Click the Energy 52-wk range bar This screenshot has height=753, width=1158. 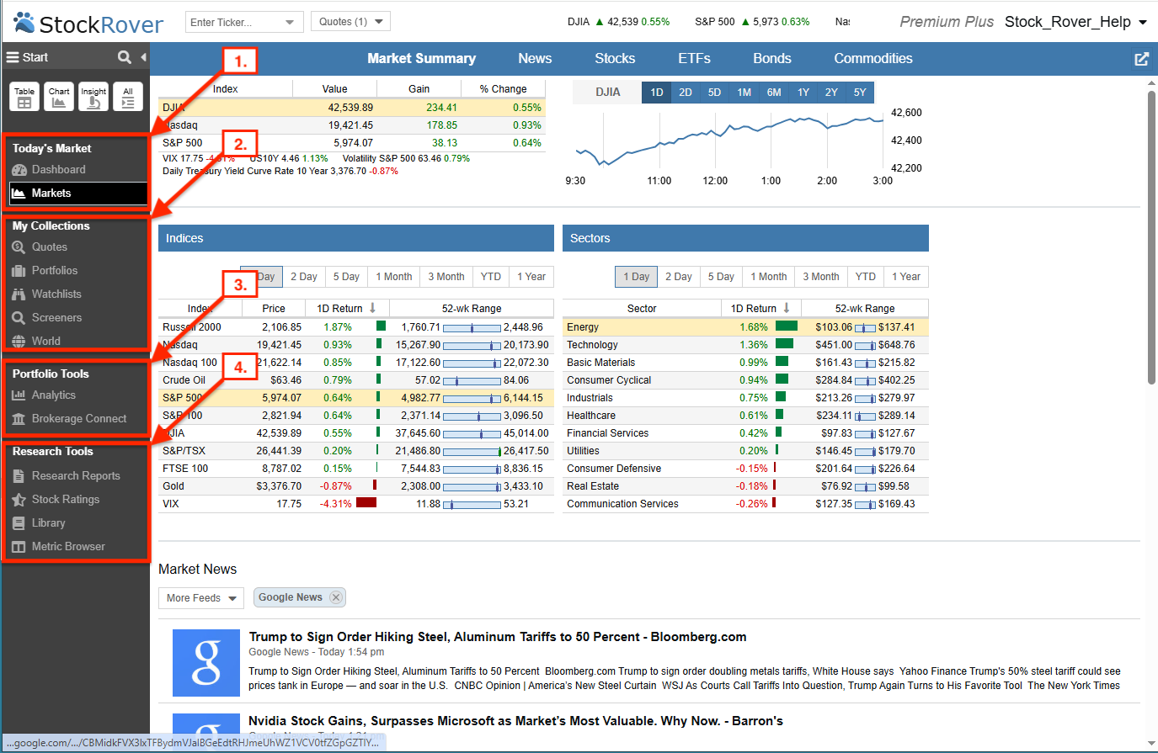[x=865, y=328]
